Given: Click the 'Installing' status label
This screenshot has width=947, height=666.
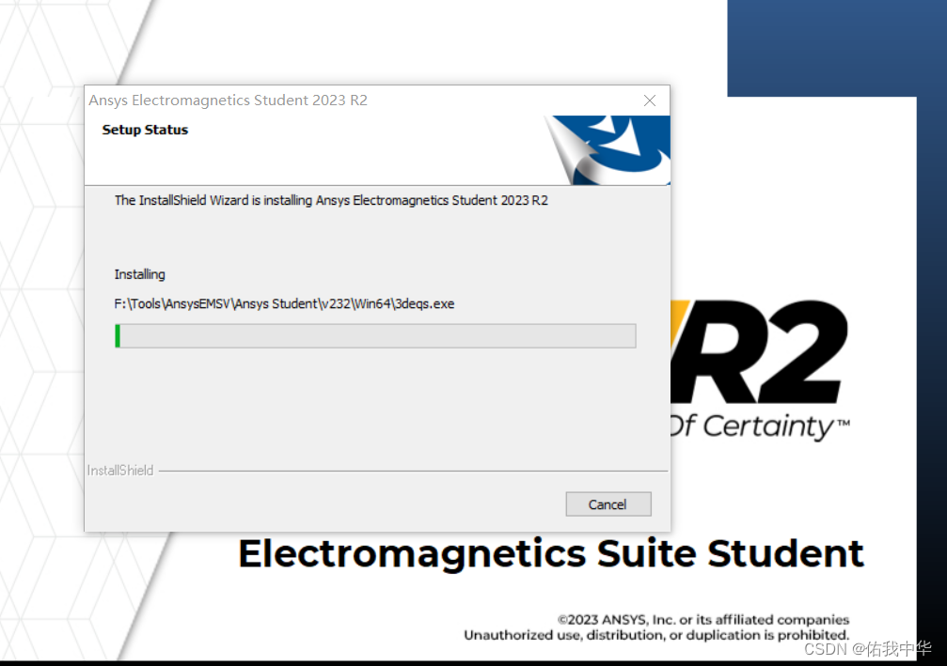Looking at the screenshot, I should (x=139, y=274).
